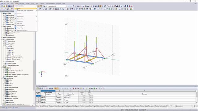Toggle the OSNAP status bar button
The width and height of the screenshot is (198, 111).
(x=136, y=110)
